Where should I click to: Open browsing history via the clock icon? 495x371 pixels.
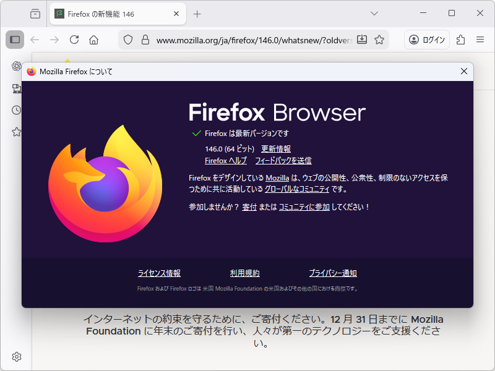[x=17, y=110]
